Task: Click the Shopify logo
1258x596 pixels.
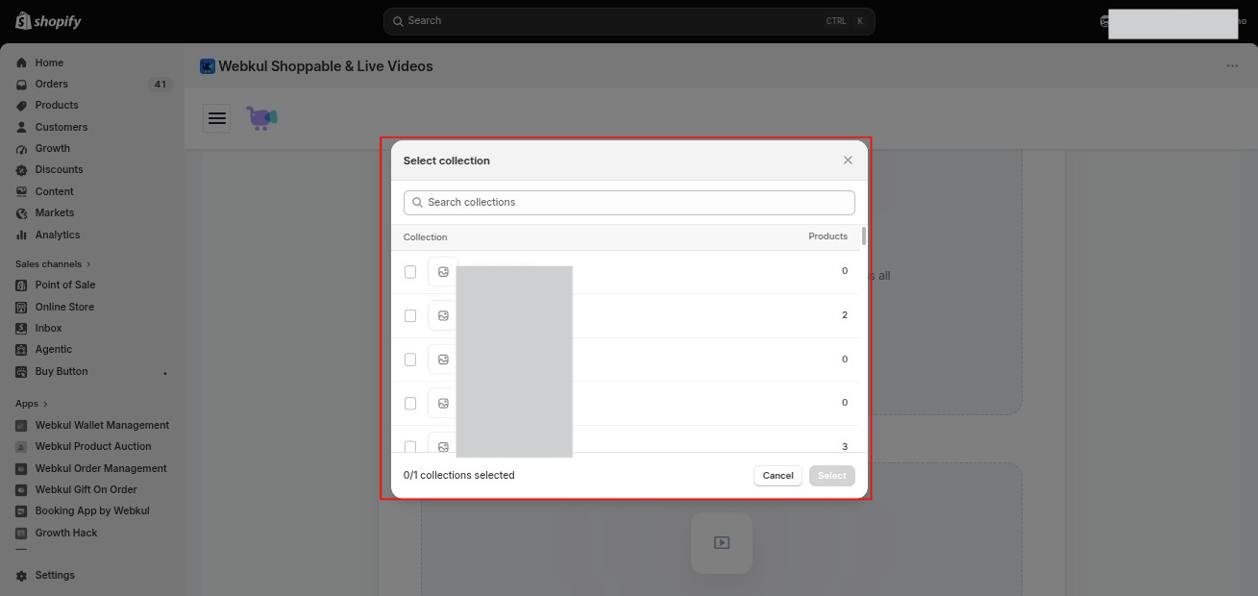Action: (49, 21)
